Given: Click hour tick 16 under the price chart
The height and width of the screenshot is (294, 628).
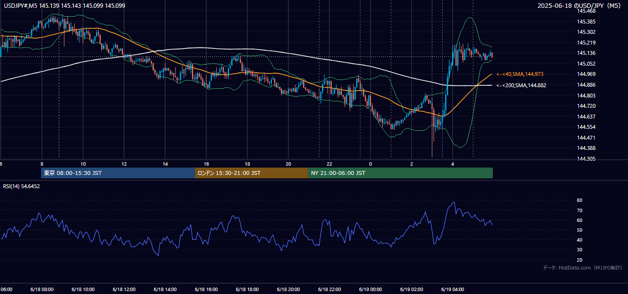Looking at the screenshot, I should 206,164.
